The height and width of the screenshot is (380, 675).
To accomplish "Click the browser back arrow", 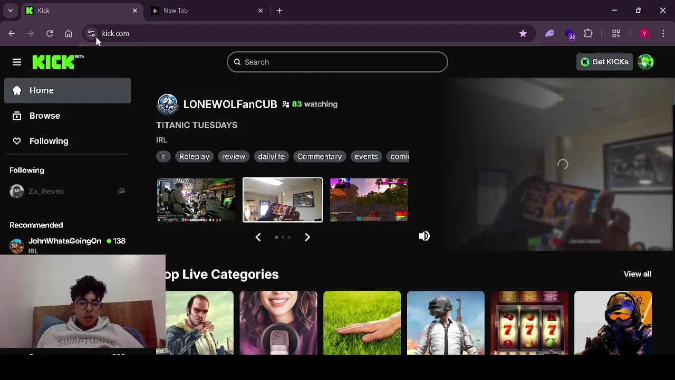I will point(12,33).
